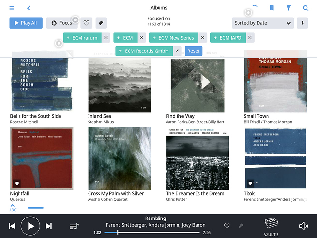Open the Focus panel
The image size is (317, 238).
(x=62, y=23)
